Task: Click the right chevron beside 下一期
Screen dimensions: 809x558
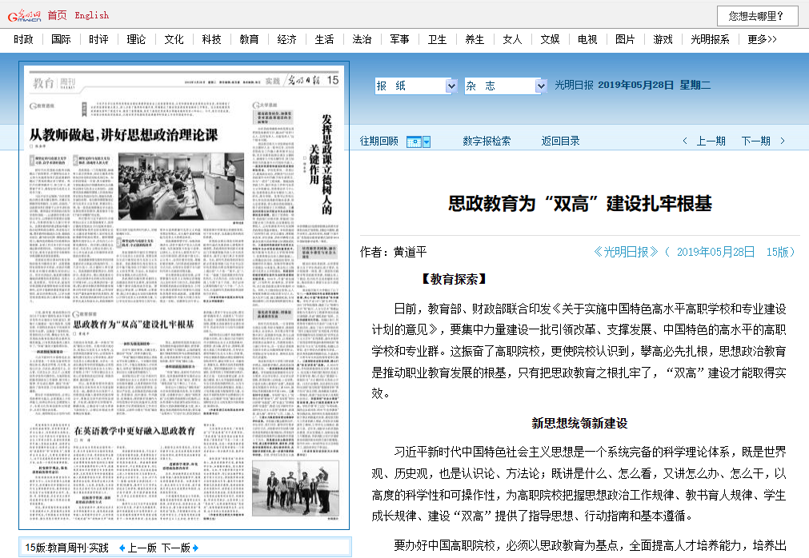Action: pyautogui.click(x=783, y=141)
